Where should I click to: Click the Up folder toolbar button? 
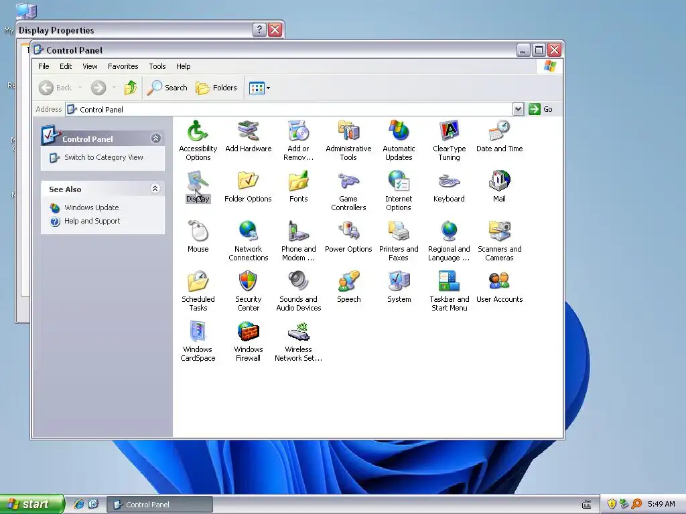coord(131,88)
